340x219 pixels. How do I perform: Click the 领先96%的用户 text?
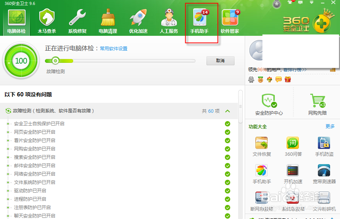(264, 70)
